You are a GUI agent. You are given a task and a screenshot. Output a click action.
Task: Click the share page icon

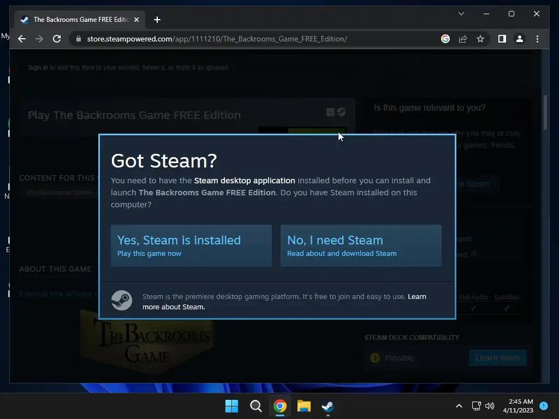[x=463, y=39]
